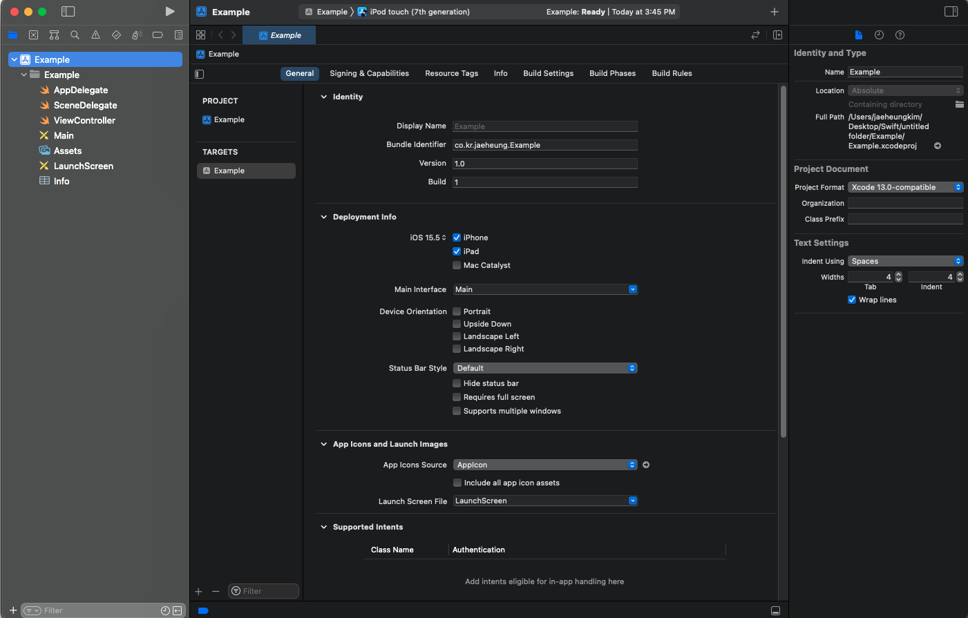
Task: Open the Status Bar Style dropdown
Action: (x=545, y=368)
